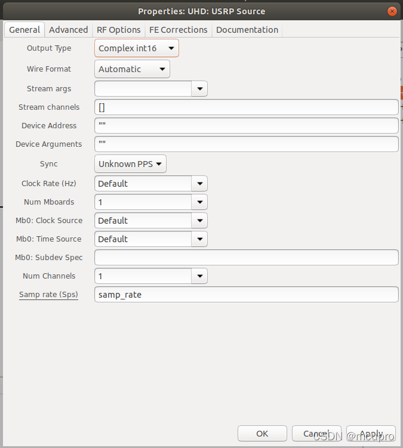Click the underlined Samp rate (Sps) label
Viewport: 403px width, 448px height.
tap(48, 295)
